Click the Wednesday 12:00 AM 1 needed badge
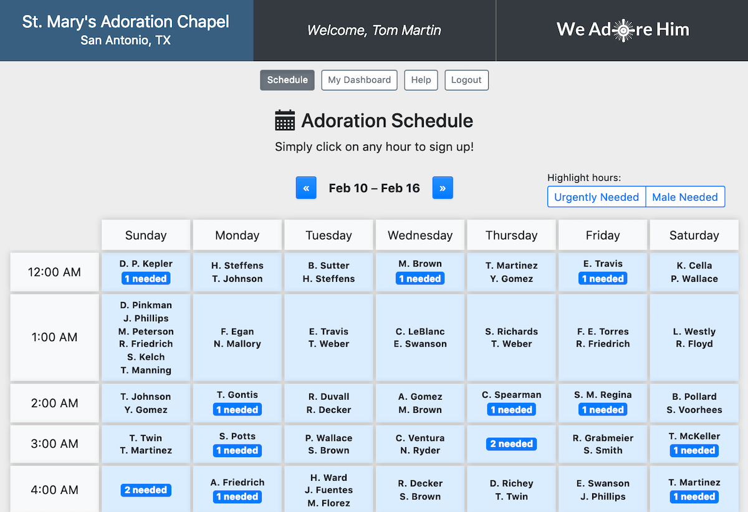 coord(420,279)
